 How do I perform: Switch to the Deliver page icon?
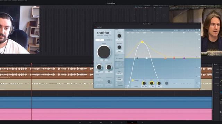coord(142,123)
